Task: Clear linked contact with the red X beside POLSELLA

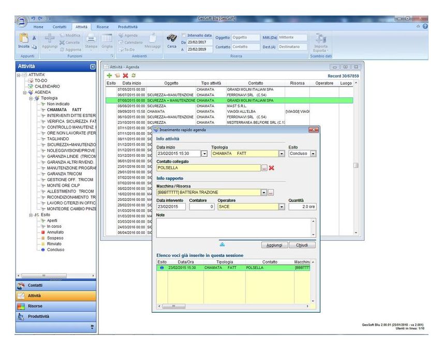Action: point(272,168)
